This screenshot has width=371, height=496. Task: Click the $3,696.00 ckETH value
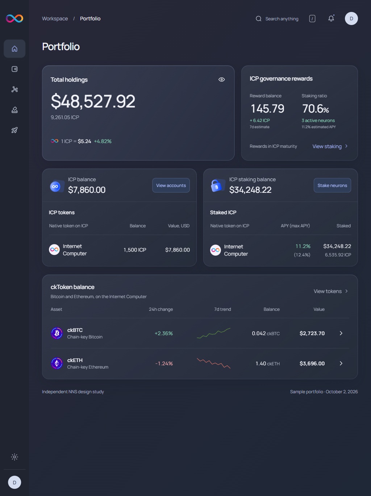312,363
